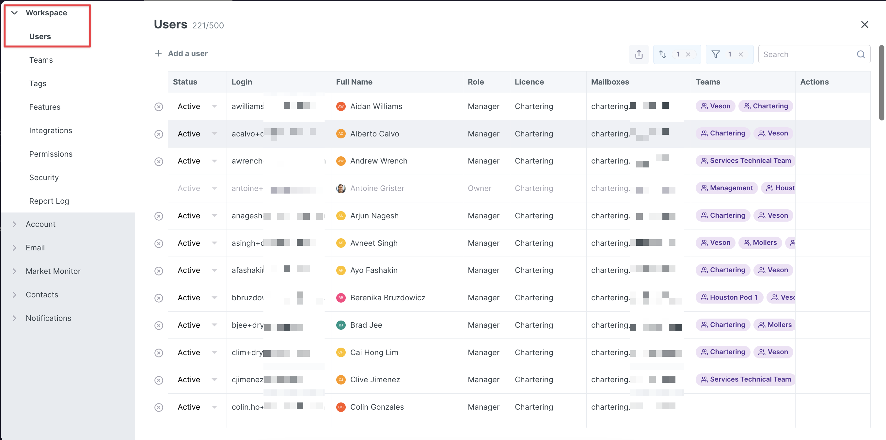Click the Mollers team tag for Avneet Singh

[760, 243]
